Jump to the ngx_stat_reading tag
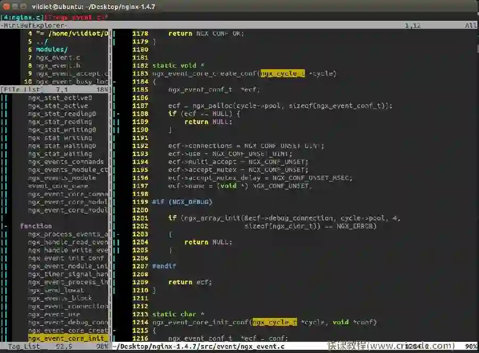Screen dimensions: 479x353 tap(60, 122)
